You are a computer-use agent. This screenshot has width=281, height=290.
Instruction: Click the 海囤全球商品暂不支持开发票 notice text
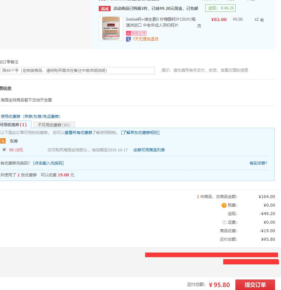coord(26,100)
